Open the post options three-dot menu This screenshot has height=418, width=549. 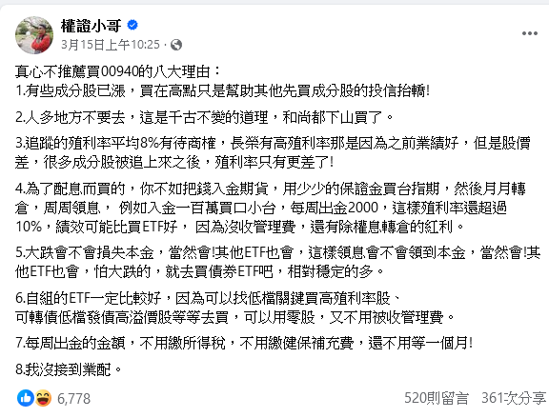[529, 33]
